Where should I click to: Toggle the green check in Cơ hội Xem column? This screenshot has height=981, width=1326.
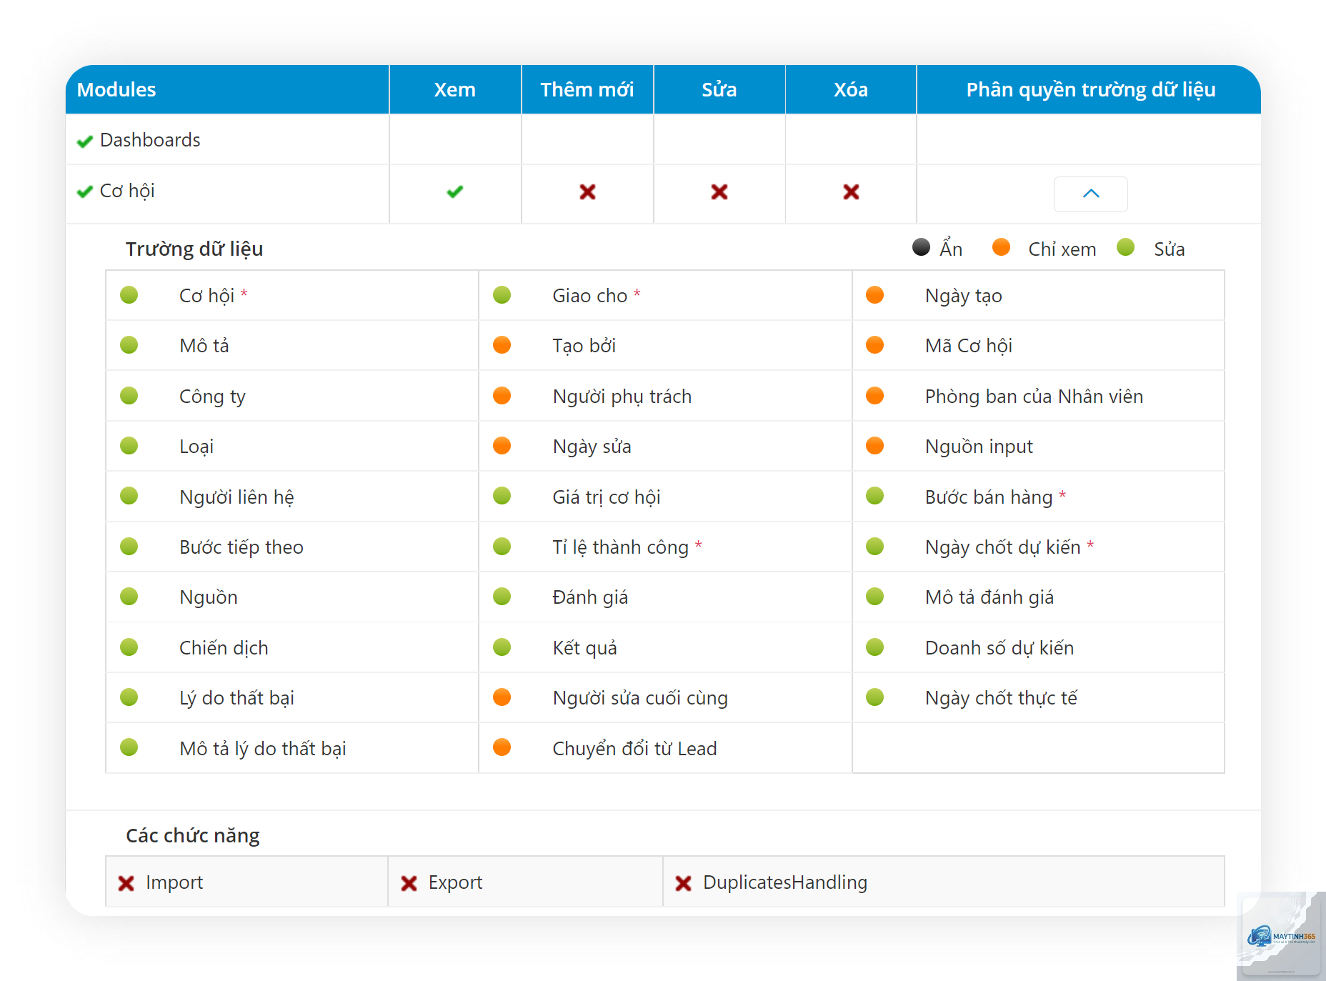click(455, 191)
